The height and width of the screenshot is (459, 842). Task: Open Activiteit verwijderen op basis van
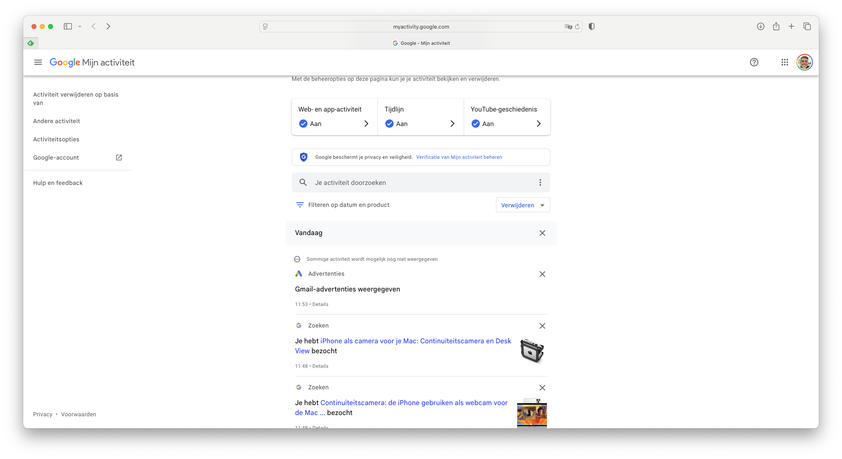pyautogui.click(x=76, y=99)
